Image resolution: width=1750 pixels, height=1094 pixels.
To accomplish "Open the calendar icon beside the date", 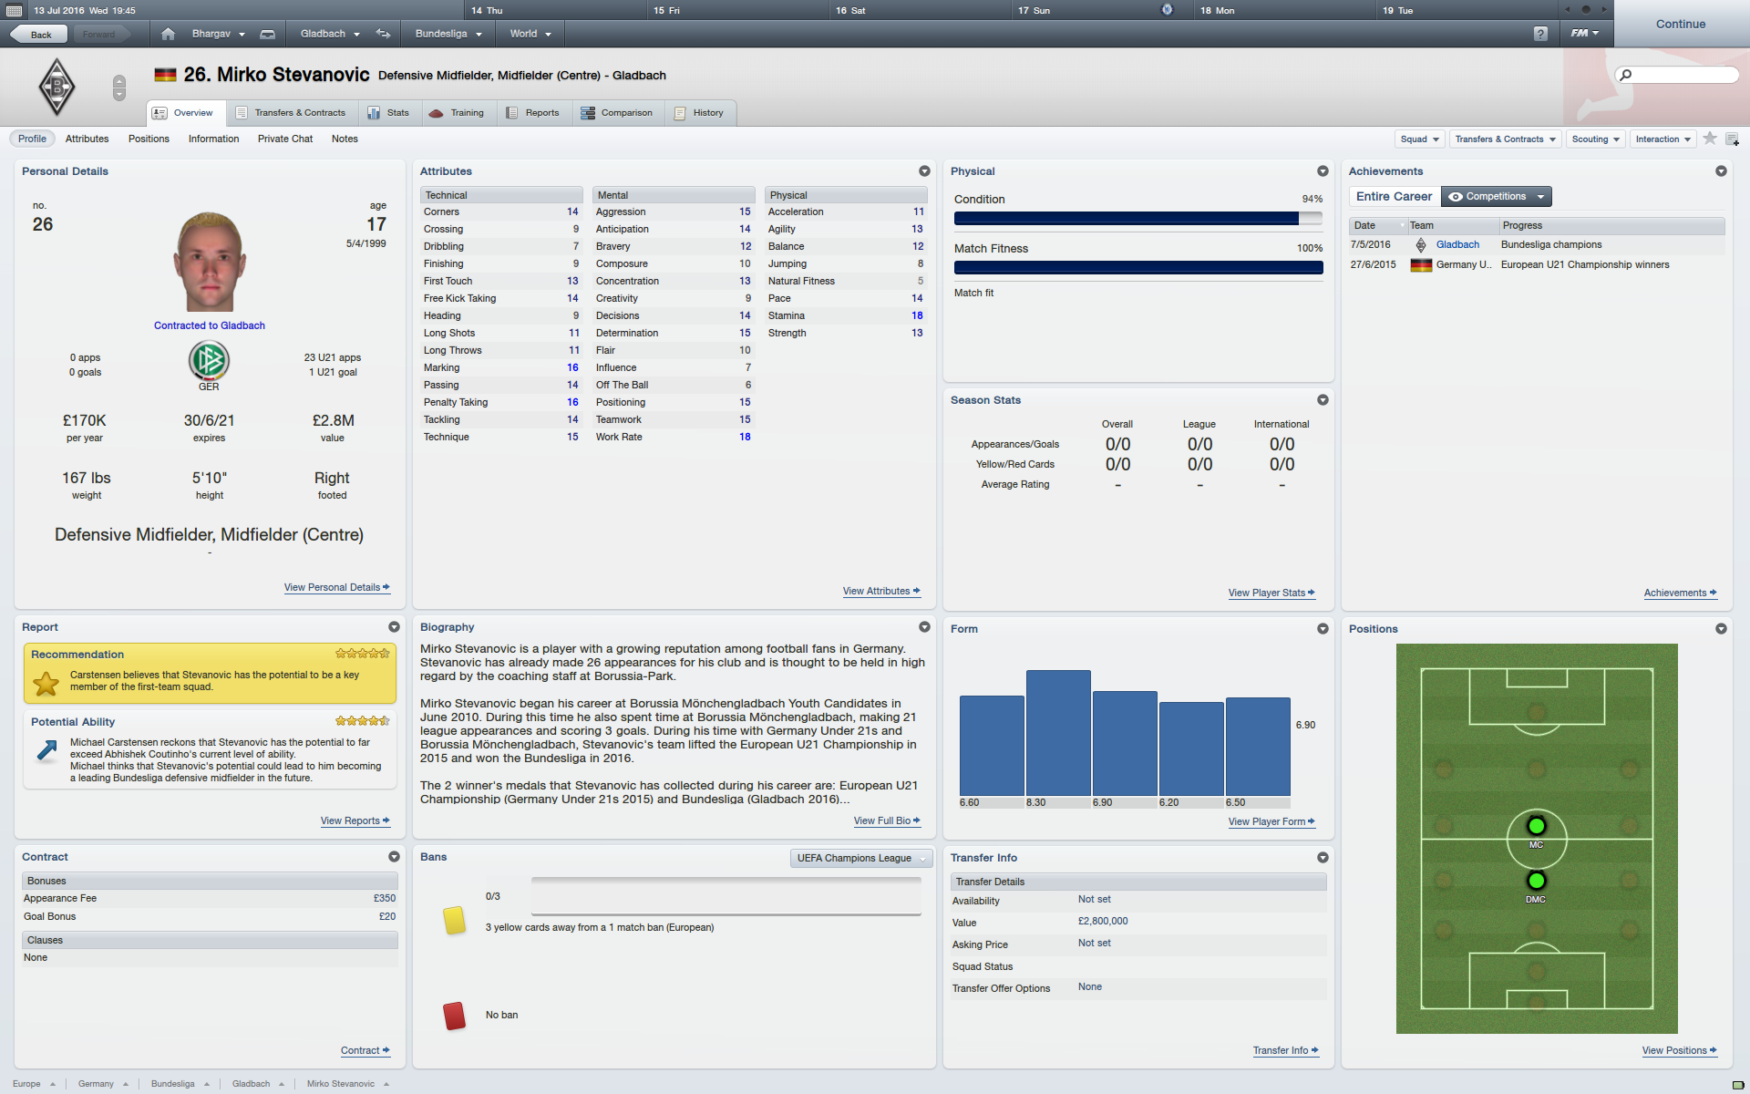I will pos(14,10).
